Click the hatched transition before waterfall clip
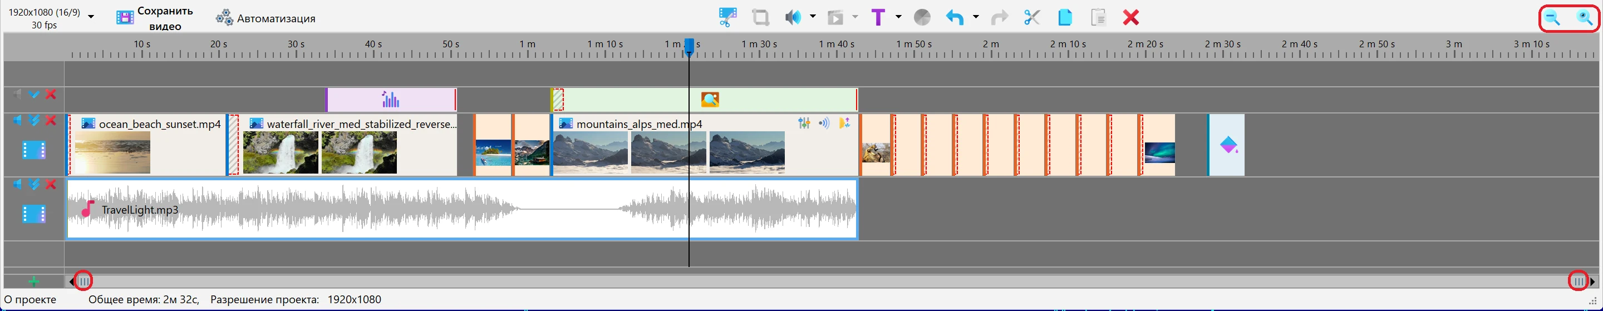This screenshot has width=1603, height=311. coord(233,144)
